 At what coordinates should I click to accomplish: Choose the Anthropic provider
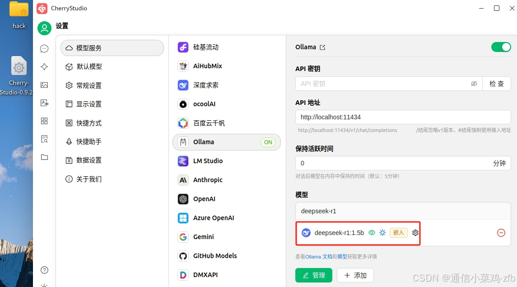pos(227,180)
